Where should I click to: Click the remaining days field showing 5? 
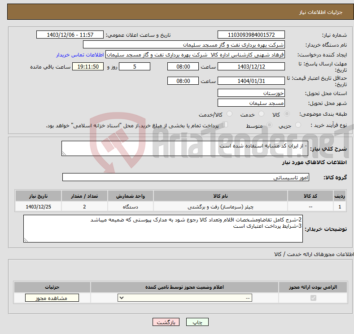coord(135,66)
